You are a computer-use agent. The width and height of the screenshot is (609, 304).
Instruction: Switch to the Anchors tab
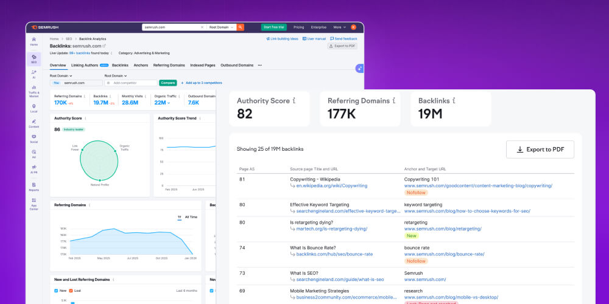pyautogui.click(x=141, y=65)
